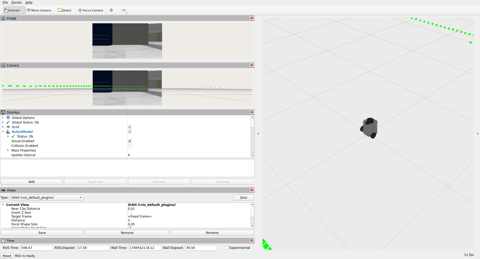Collapse the Current View tree
This screenshot has height=259, width=480.
[3, 205]
